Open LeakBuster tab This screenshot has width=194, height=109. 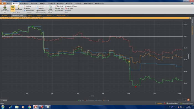(78, 4)
